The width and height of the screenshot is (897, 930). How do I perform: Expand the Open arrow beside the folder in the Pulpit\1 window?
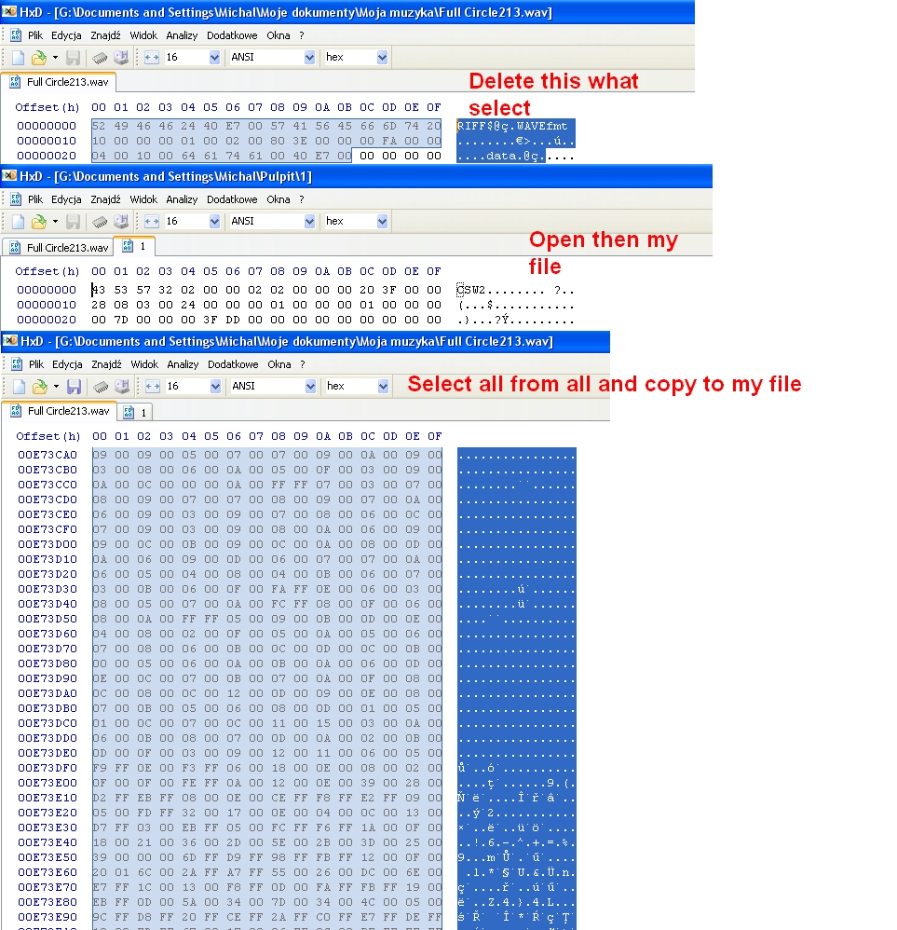[x=55, y=222]
